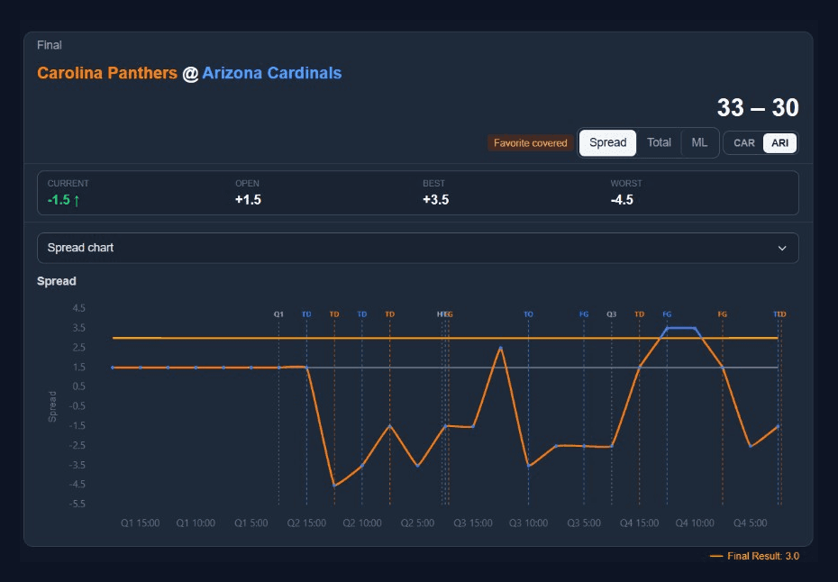Click the Q3 15:00 axis label

tap(473, 523)
